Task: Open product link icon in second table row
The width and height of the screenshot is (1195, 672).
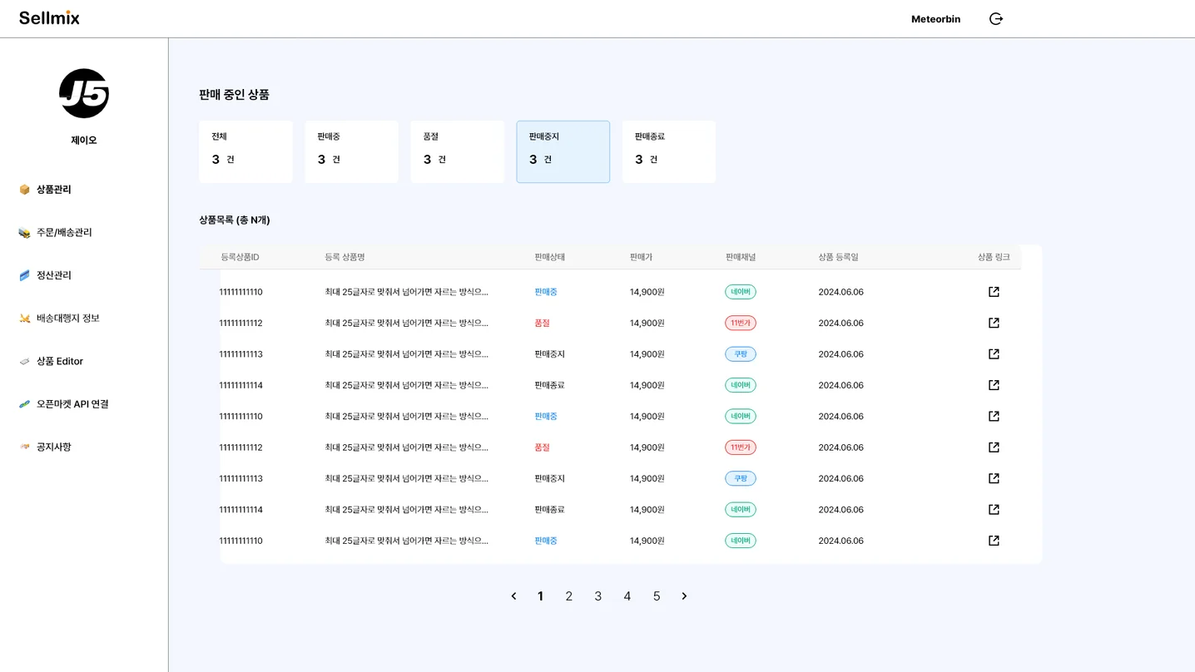Action: [x=994, y=323]
